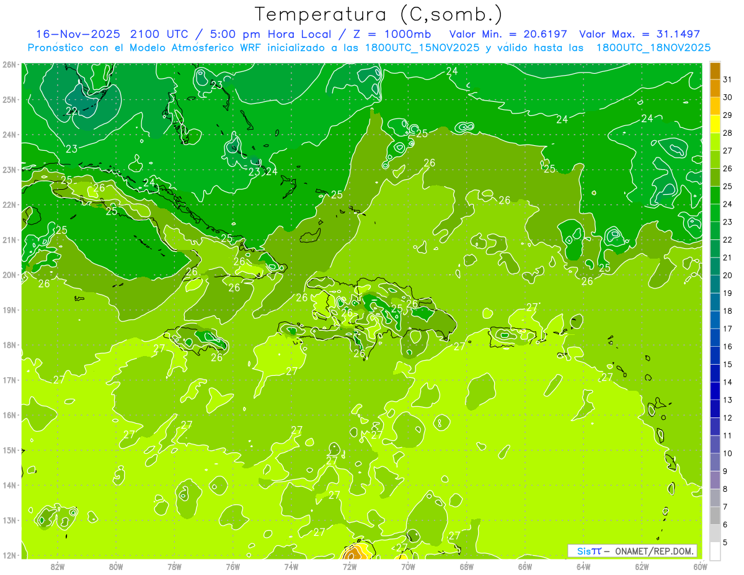
Task: Click the "21N" latitude axis label
Action: (9, 240)
